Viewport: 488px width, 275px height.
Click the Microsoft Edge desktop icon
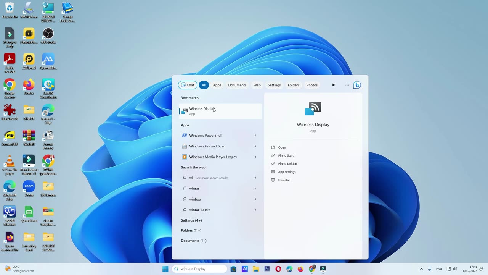point(10,191)
